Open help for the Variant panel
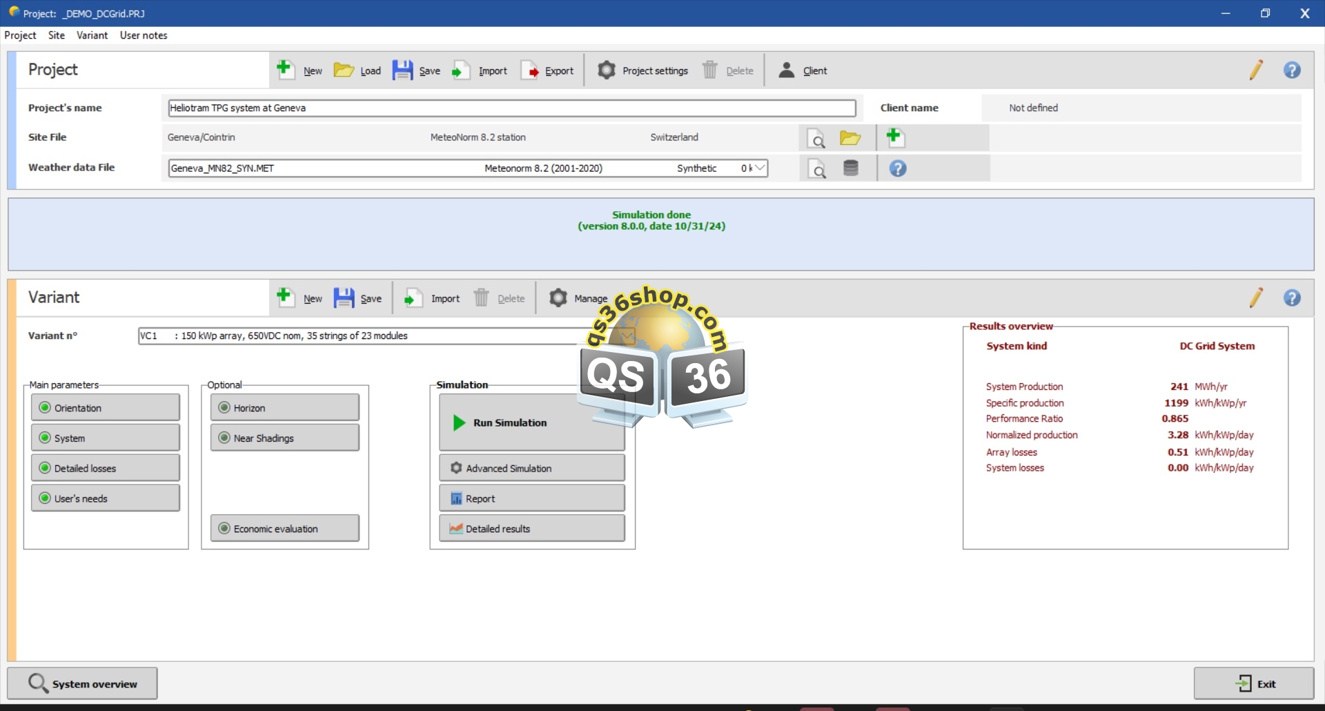1325x711 pixels. pyautogui.click(x=1292, y=298)
